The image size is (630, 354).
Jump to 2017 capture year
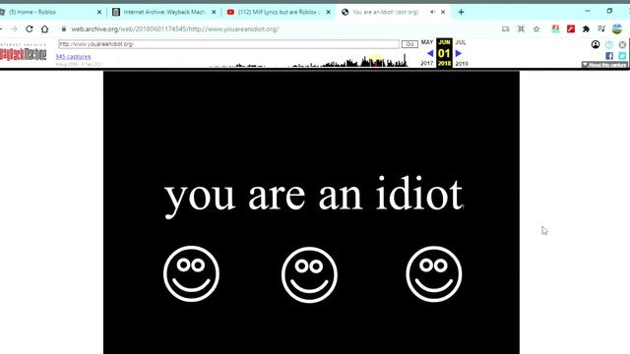click(x=426, y=63)
